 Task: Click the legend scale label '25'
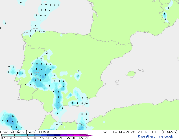[55, 138]
